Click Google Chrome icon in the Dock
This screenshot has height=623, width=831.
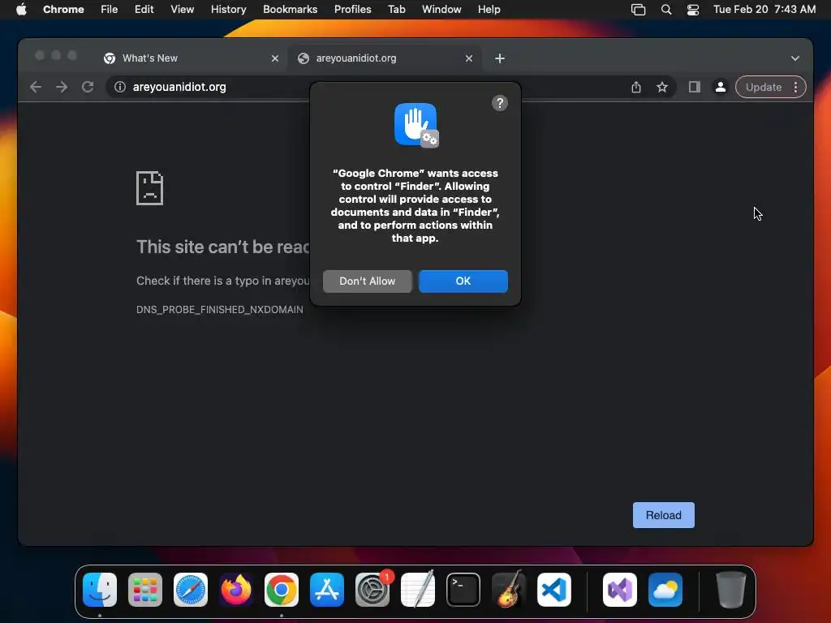tap(282, 590)
